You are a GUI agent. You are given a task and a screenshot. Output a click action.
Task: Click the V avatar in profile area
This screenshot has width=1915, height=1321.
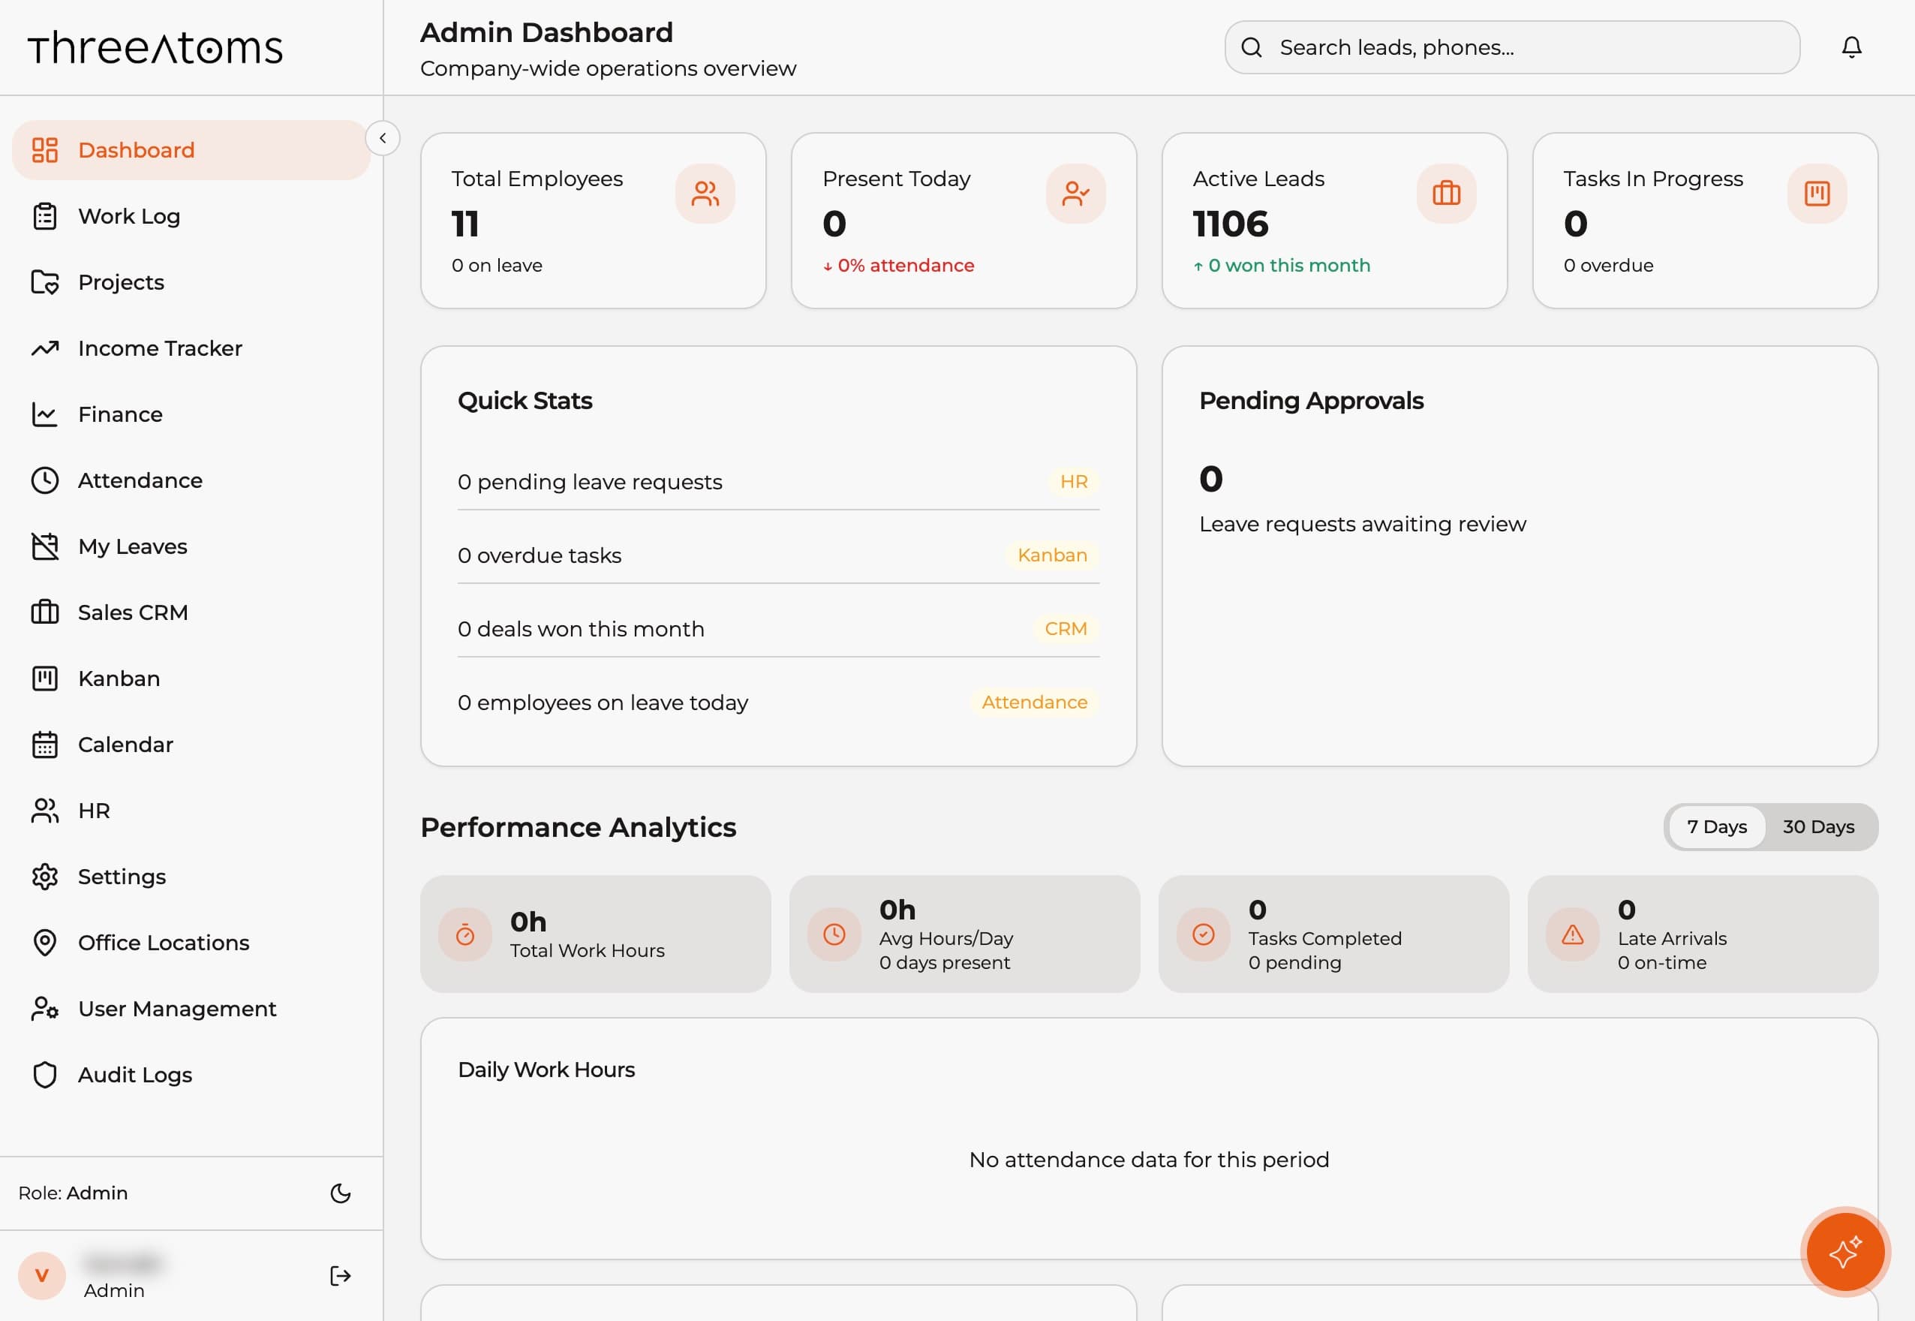tap(42, 1275)
